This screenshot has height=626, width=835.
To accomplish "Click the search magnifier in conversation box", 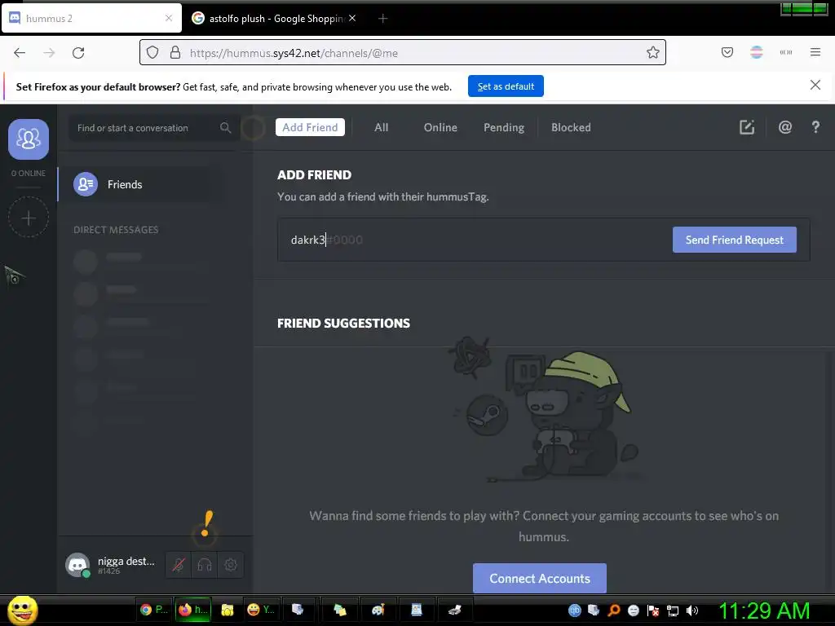I will point(225,128).
